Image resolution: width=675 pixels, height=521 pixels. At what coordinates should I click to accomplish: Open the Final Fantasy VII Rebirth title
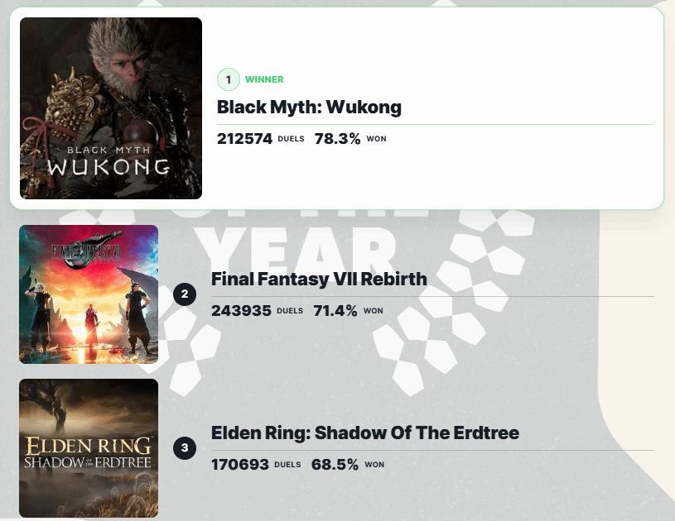(319, 279)
